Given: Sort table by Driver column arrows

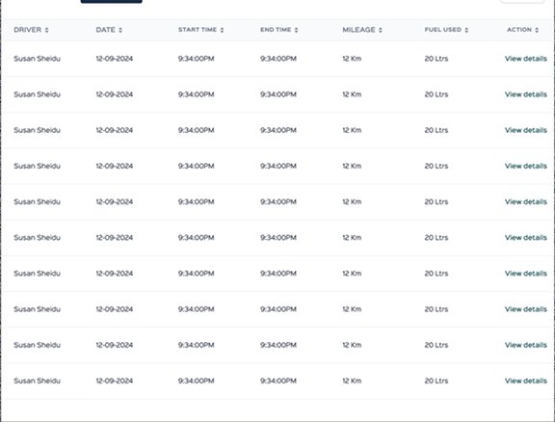Looking at the screenshot, I should 46,30.
